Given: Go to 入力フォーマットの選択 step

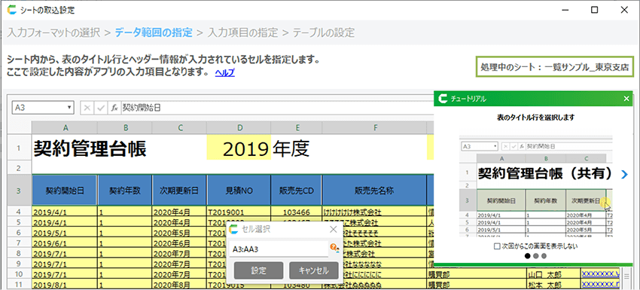Looking at the screenshot, I should [x=53, y=32].
